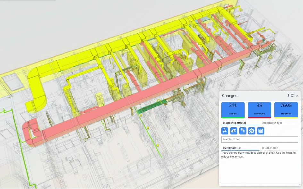The image size is (303, 189).
Task: Close the Changes panel
Action: tap(297, 96)
